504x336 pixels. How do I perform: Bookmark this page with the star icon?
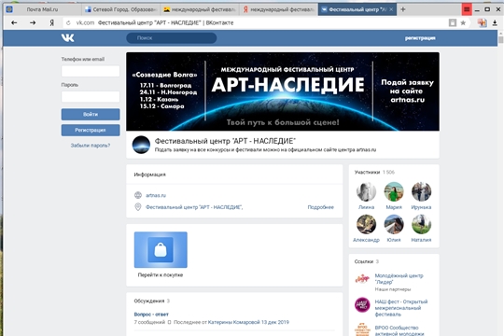[x=463, y=22]
